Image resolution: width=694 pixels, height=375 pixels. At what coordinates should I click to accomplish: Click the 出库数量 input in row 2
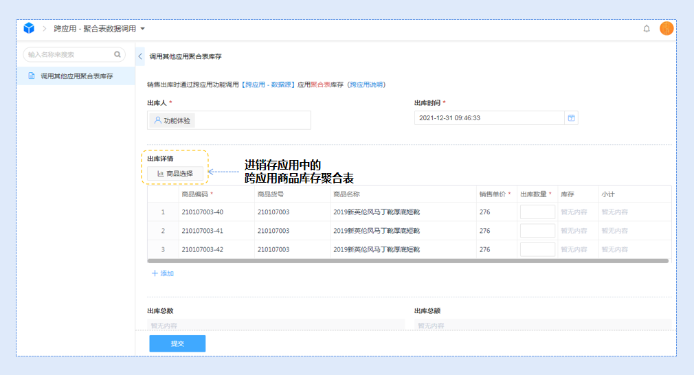click(x=537, y=231)
